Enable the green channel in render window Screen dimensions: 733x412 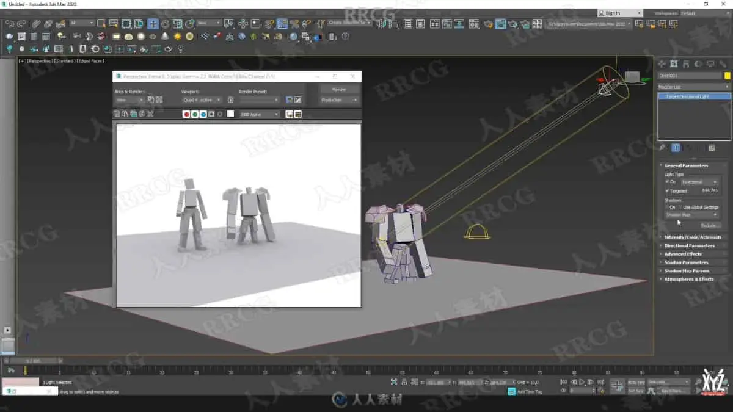(x=195, y=114)
